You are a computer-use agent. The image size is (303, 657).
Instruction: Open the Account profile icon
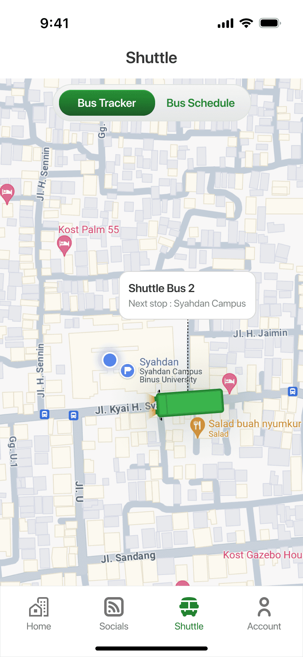click(264, 607)
